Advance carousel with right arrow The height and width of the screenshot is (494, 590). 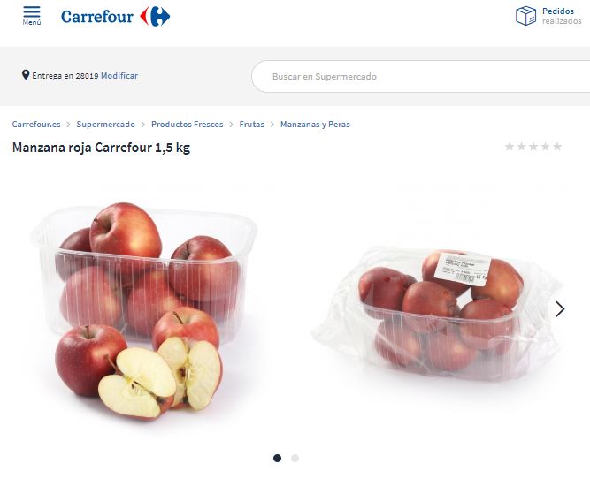pos(560,309)
